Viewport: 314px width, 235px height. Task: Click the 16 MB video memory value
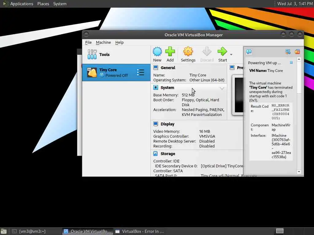pos(205,131)
